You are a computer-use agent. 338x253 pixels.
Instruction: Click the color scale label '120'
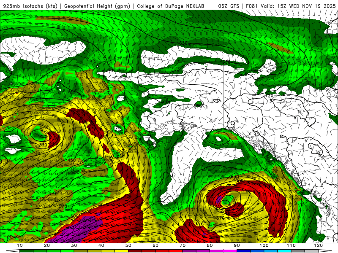tap(318, 245)
